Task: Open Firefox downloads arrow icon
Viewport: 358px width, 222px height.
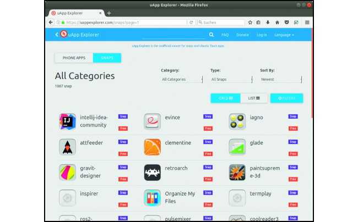Action: point(268,23)
